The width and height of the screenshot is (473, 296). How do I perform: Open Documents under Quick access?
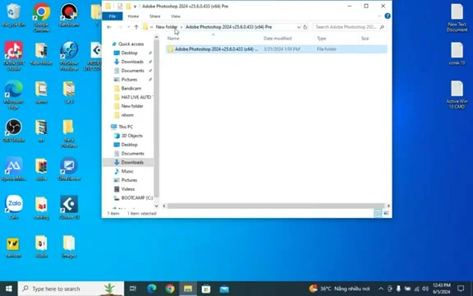click(133, 71)
